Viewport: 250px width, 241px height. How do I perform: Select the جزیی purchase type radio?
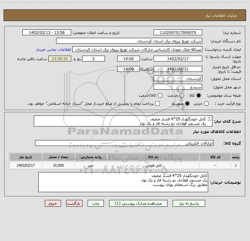pos(206,104)
